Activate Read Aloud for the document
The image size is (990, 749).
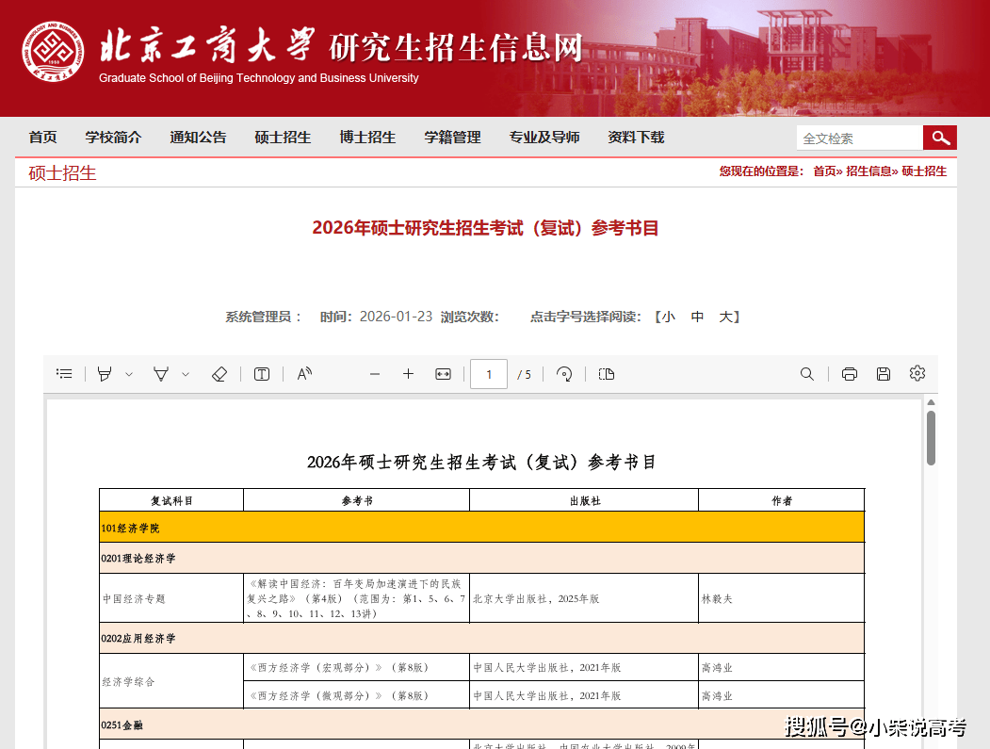(x=303, y=374)
